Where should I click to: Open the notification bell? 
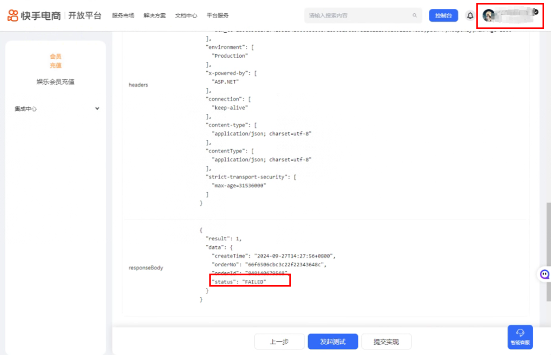click(x=470, y=16)
